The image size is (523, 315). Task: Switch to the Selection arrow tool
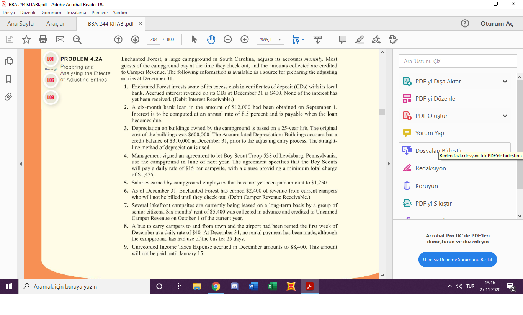point(194,39)
